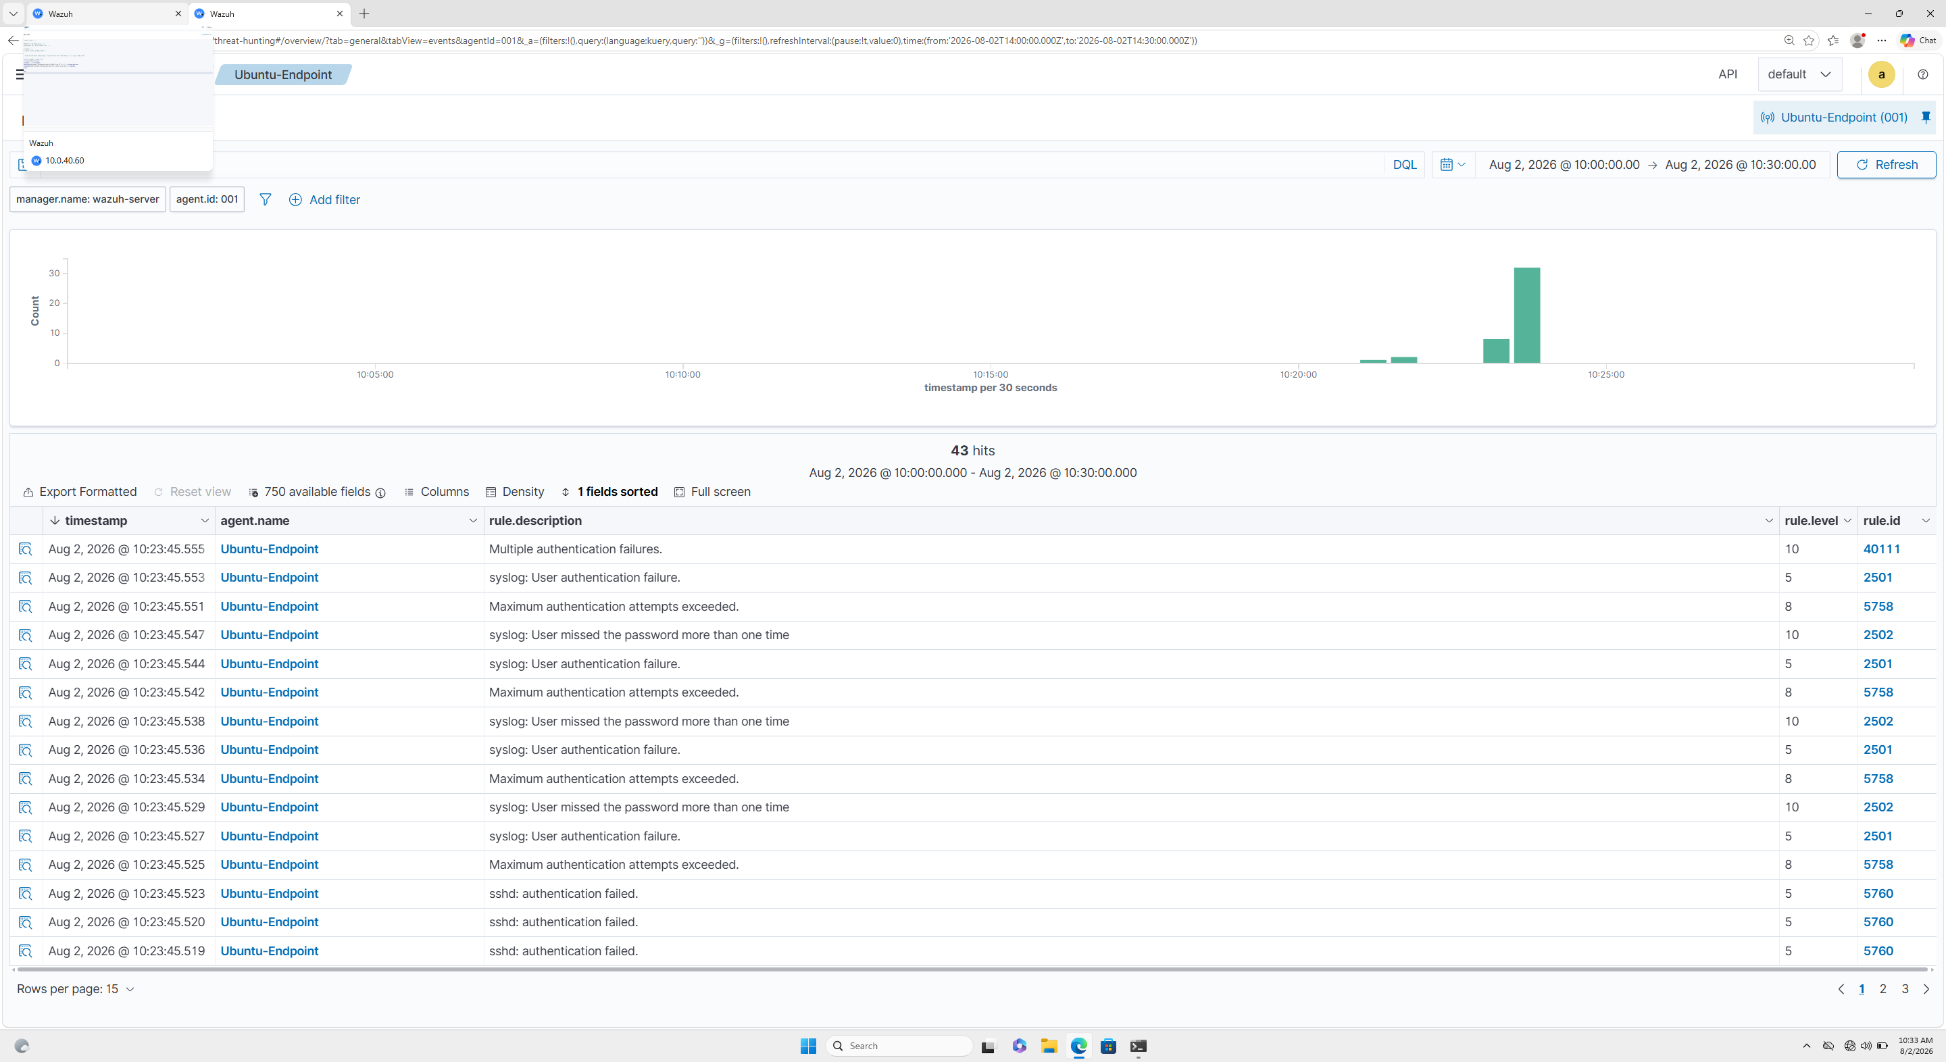Image resolution: width=1946 pixels, height=1062 pixels.
Task: Open the browser tab list dropdown
Action: [13, 14]
